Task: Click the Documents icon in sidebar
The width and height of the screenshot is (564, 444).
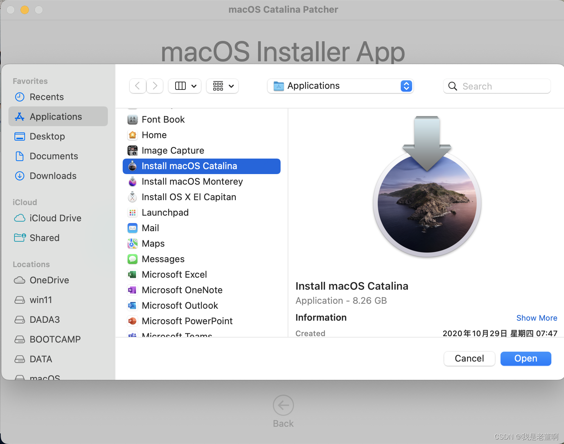Action: click(20, 156)
